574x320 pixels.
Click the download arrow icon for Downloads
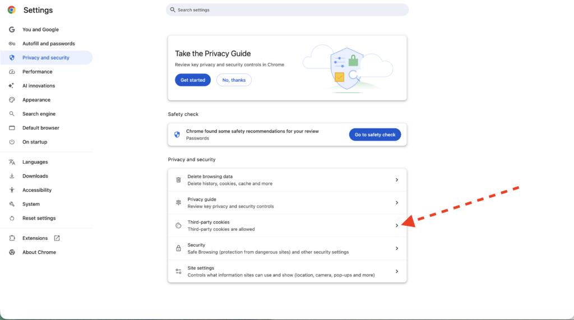(12, 176)
